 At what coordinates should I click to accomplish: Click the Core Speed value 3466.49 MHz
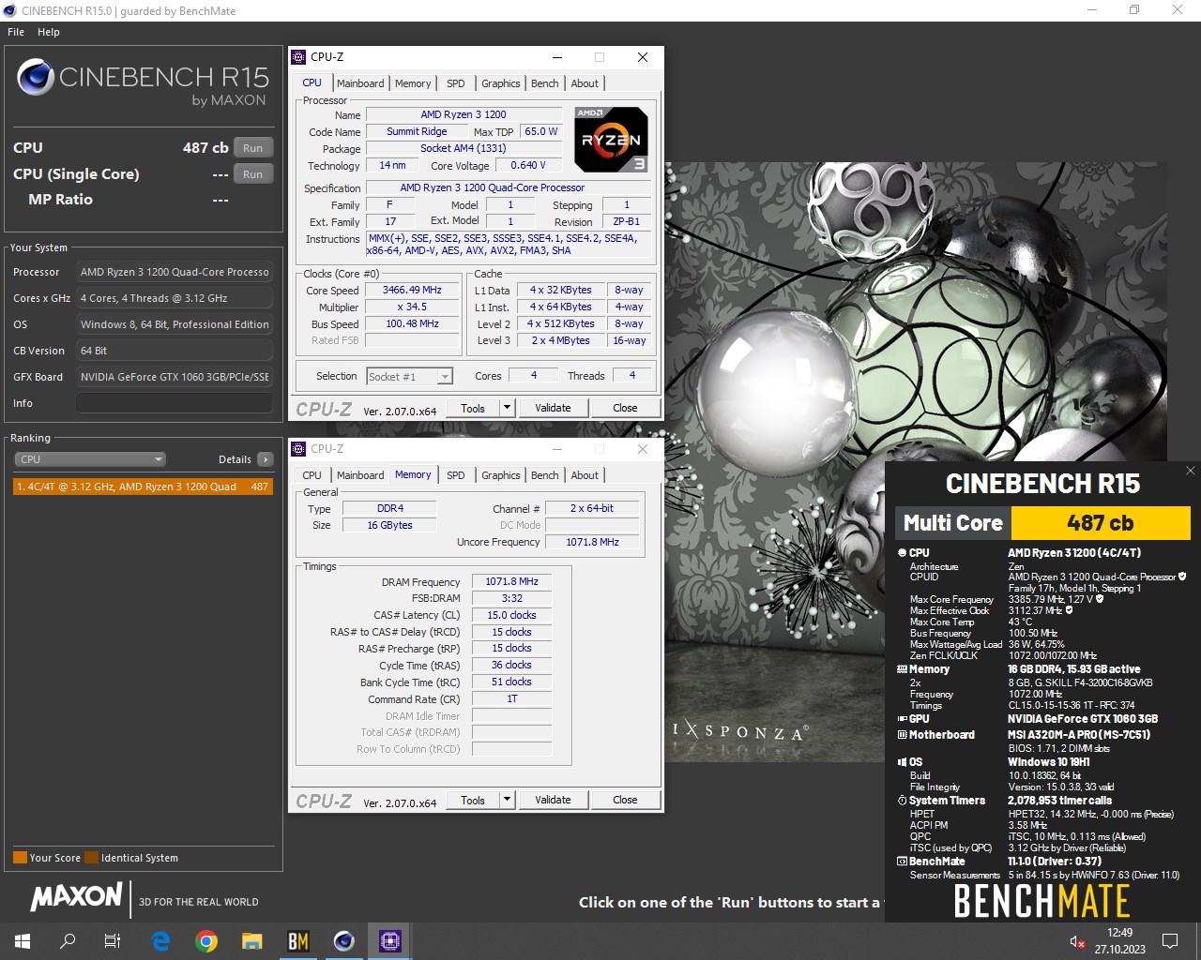(x=412, y=291)
